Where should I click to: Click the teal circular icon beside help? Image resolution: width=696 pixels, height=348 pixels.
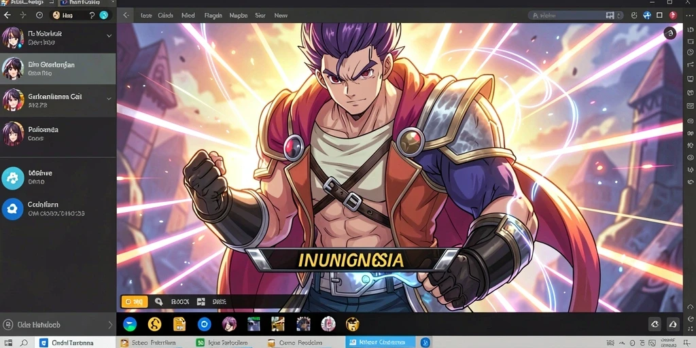click(x=104, y=15)
